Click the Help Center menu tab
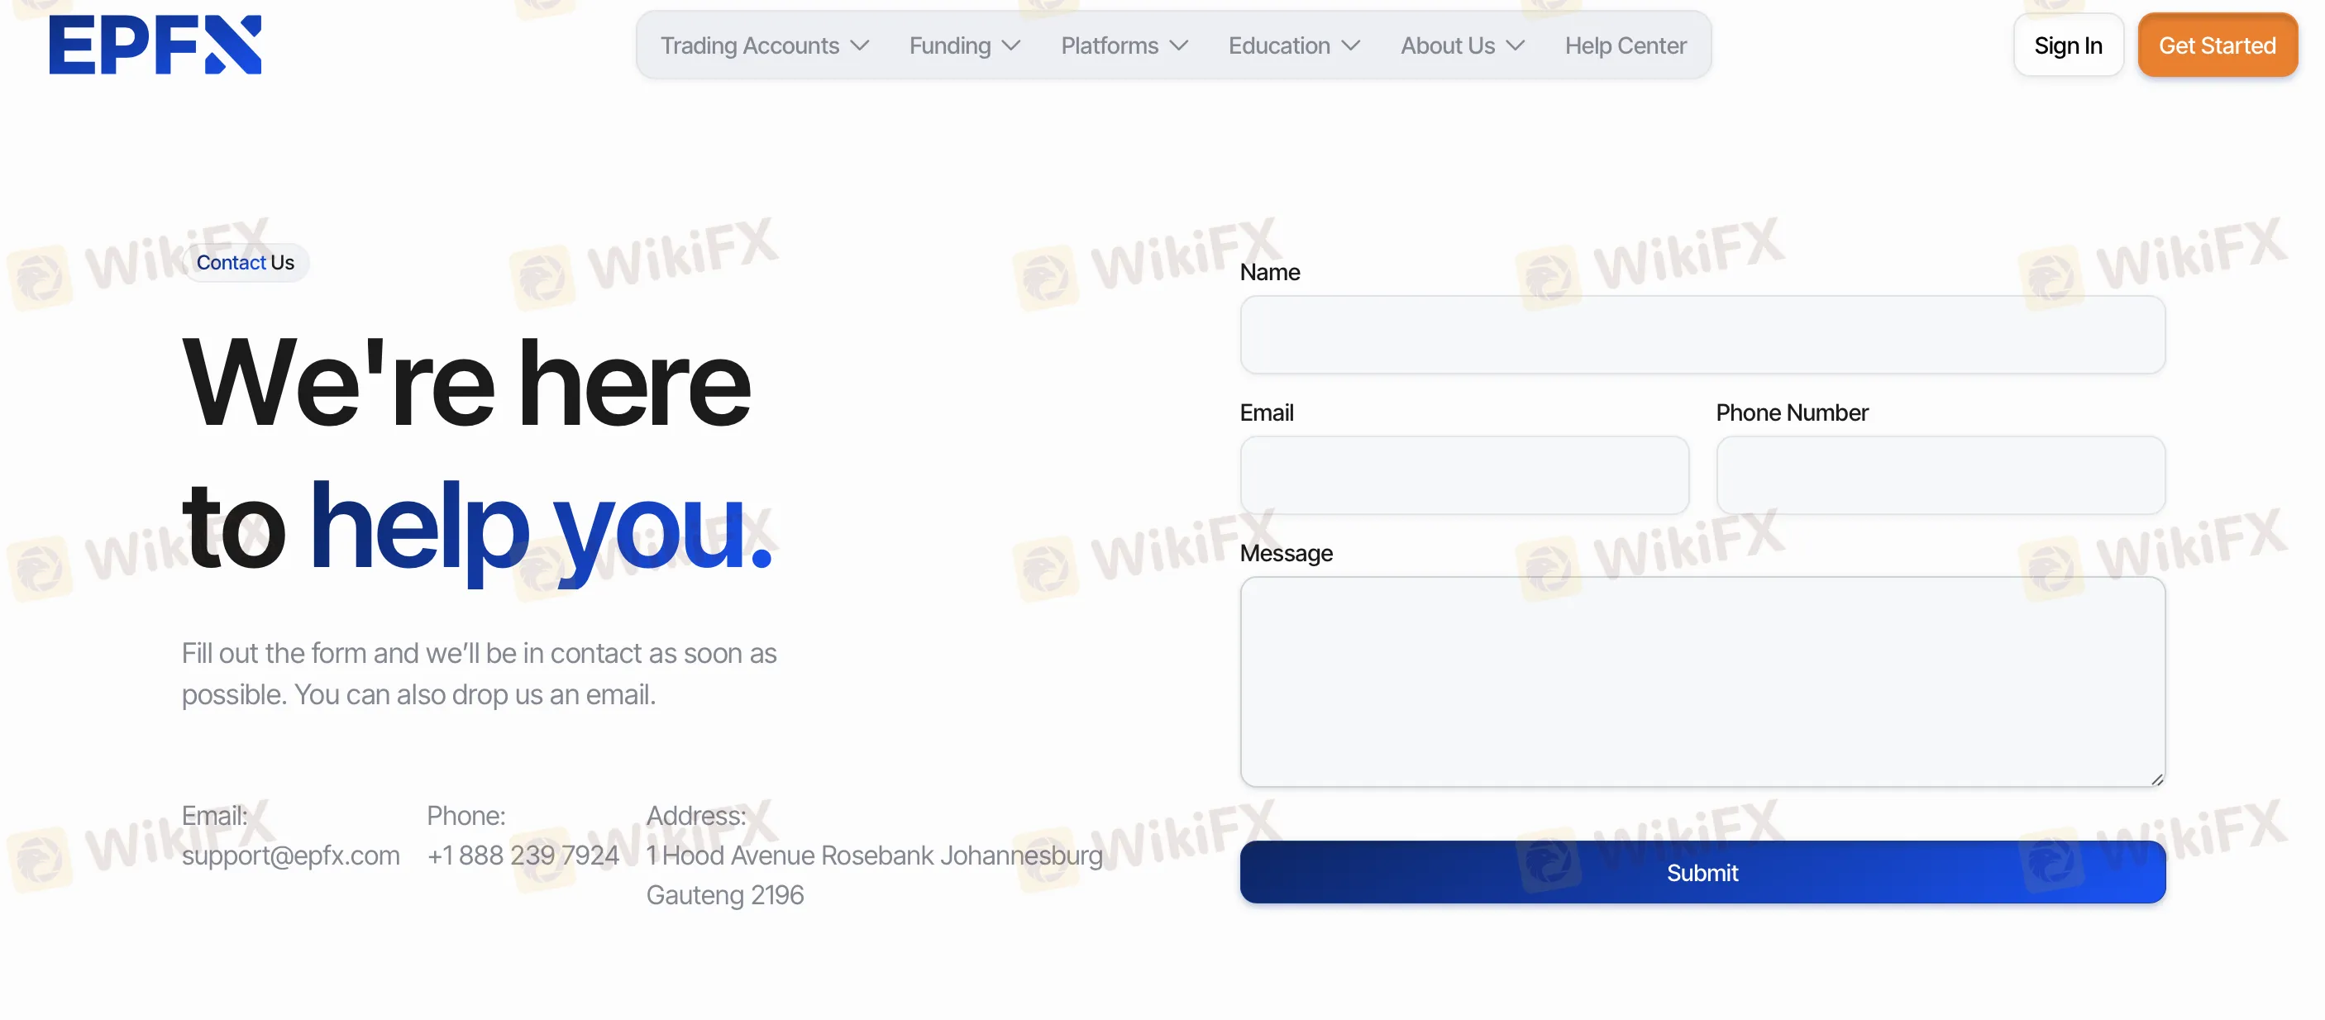This screenshot has height=1020, width=2325. (x=1626, y=45)
